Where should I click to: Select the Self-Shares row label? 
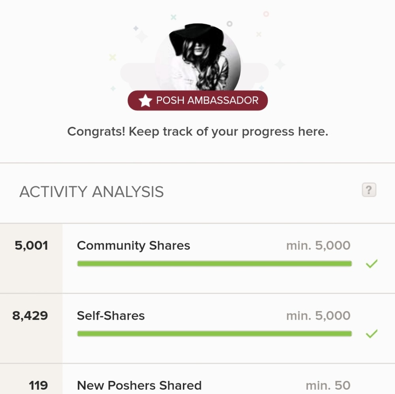click(x=111, y=316)
